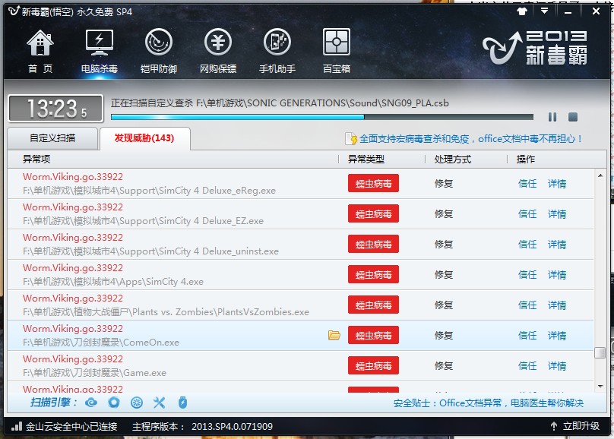The width and height of the screenshot is (614, 439).
Task: Trust the SimCity 4 Deluxe_eReg.exe item
Action: (x=527, y=184)
